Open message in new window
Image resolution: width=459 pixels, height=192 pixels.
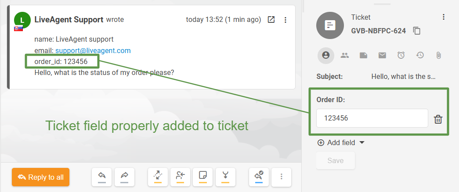pyautogui.click(x=271, y=20)
